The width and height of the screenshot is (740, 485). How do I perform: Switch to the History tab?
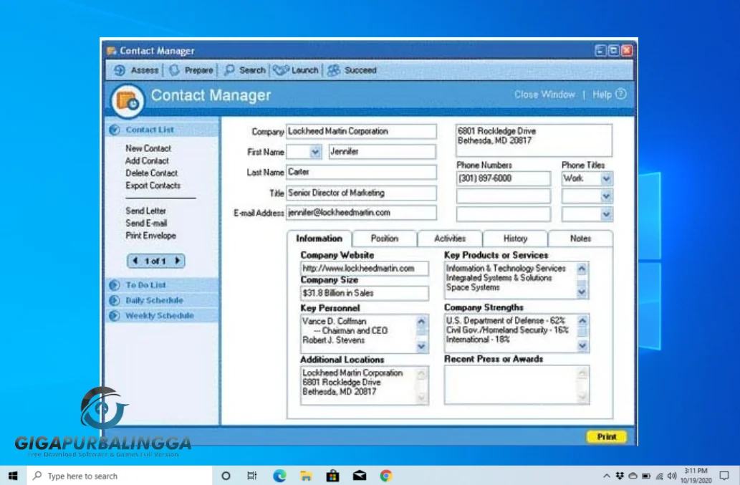(x=515, y=239)
